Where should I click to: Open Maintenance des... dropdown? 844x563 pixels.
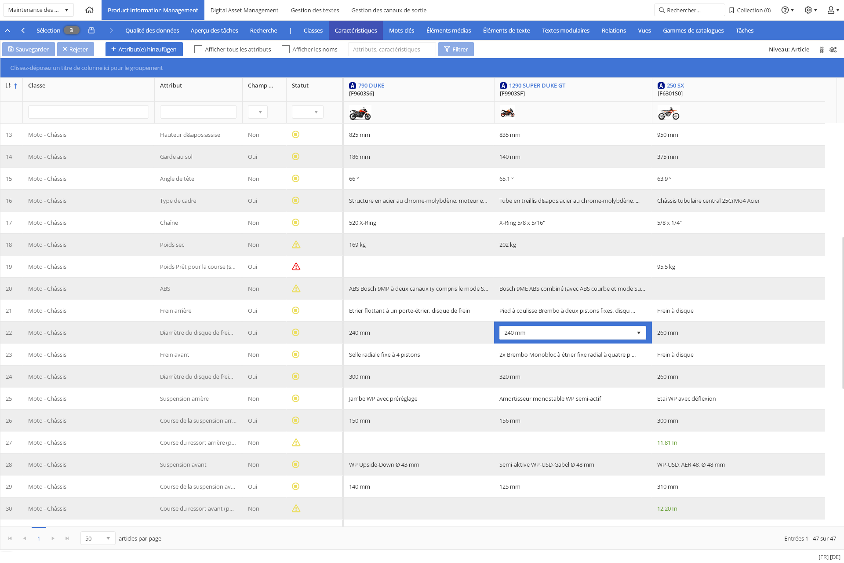pyautogui.click(x=38, y=10)
